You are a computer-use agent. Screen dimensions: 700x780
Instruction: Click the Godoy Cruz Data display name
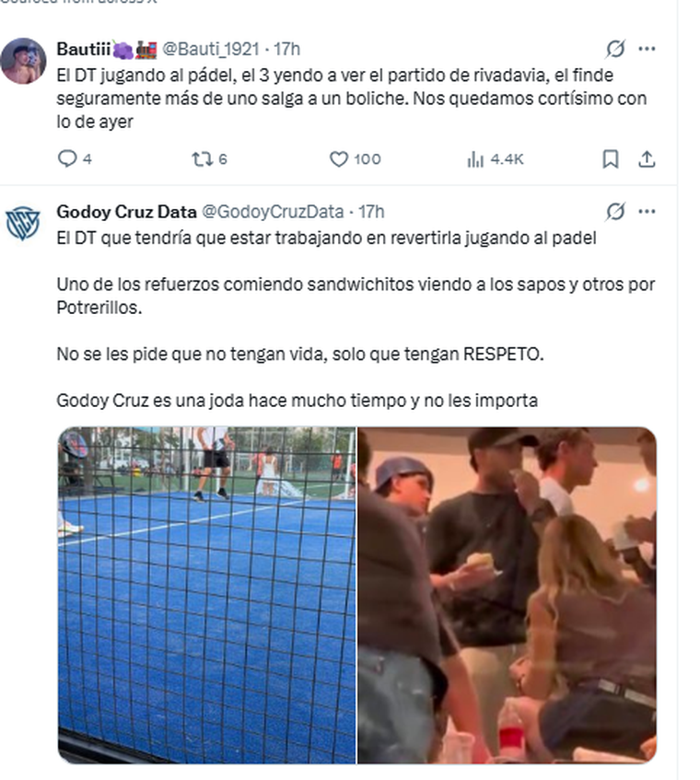[126, 212]
